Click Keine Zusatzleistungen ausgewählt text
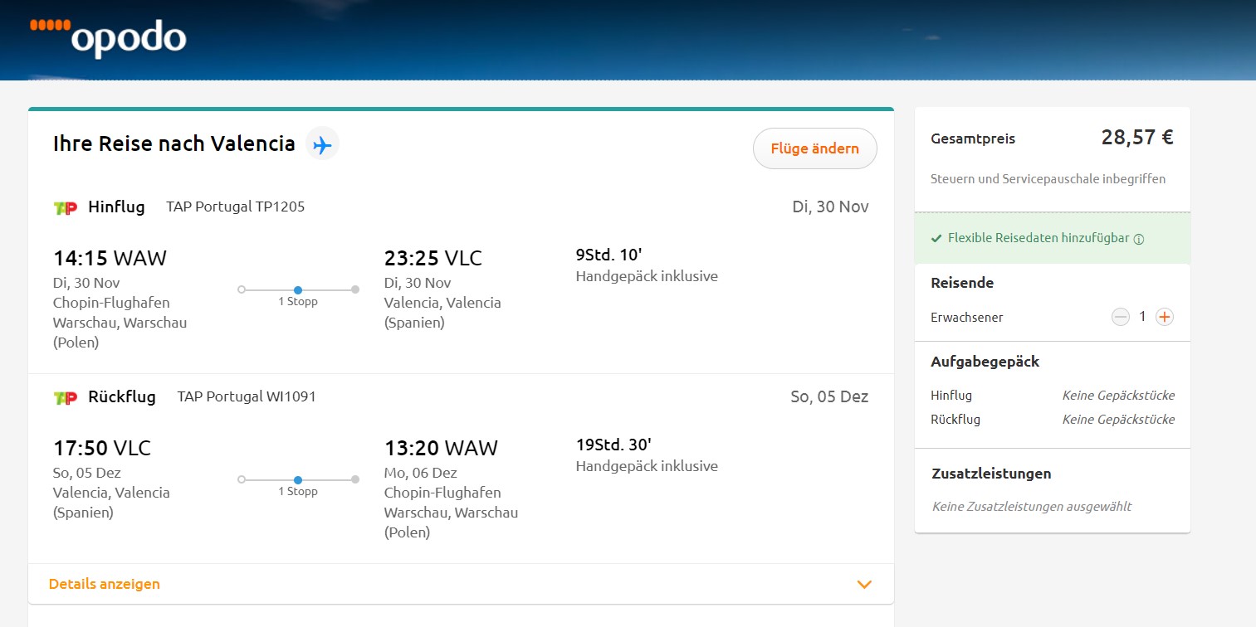This screenshot has height=627, width=1256. (x=1032, y=507)
